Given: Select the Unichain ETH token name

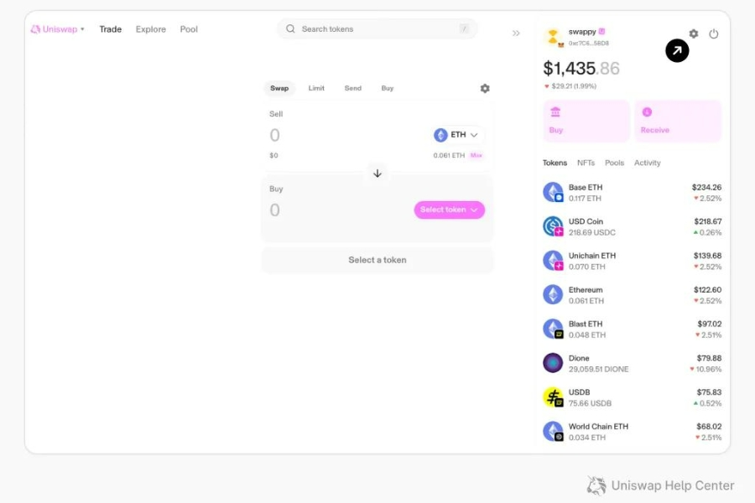Looking at the screenshot, I should (x=592, y=256).
